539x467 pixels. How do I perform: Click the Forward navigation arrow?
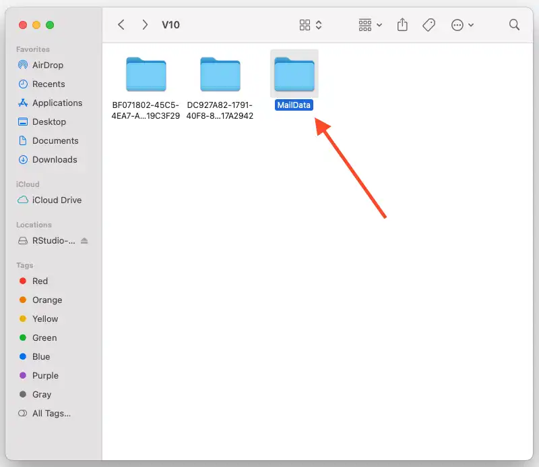tap(145, 25)
